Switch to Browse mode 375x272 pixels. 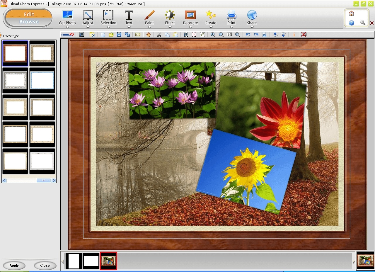[29, 22]
